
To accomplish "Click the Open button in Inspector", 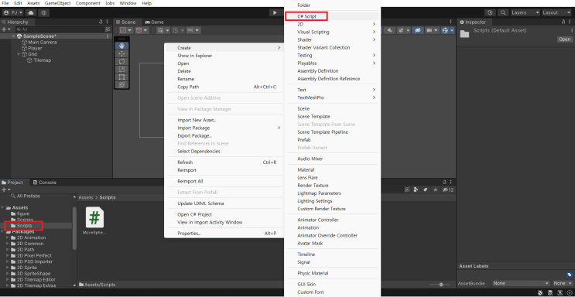I will point(565,39).
